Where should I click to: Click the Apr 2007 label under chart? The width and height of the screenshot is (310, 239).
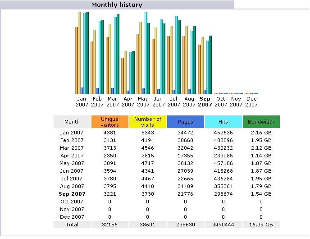point(128,102)
